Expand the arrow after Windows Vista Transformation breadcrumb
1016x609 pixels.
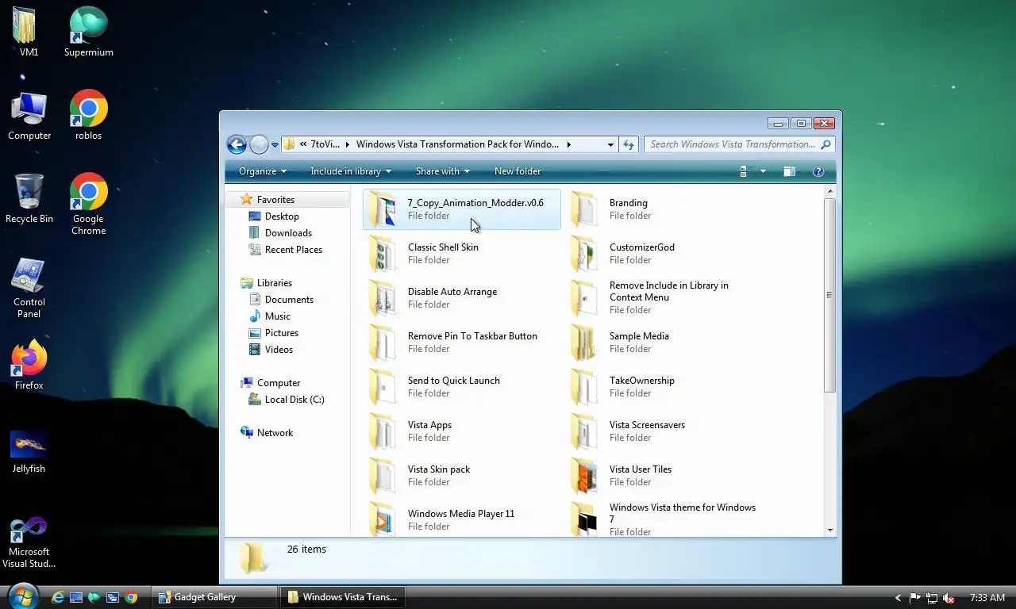pos(568,144)
